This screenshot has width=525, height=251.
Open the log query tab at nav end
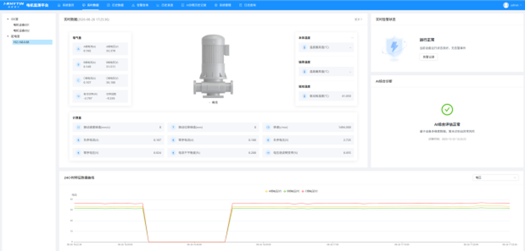247,5
